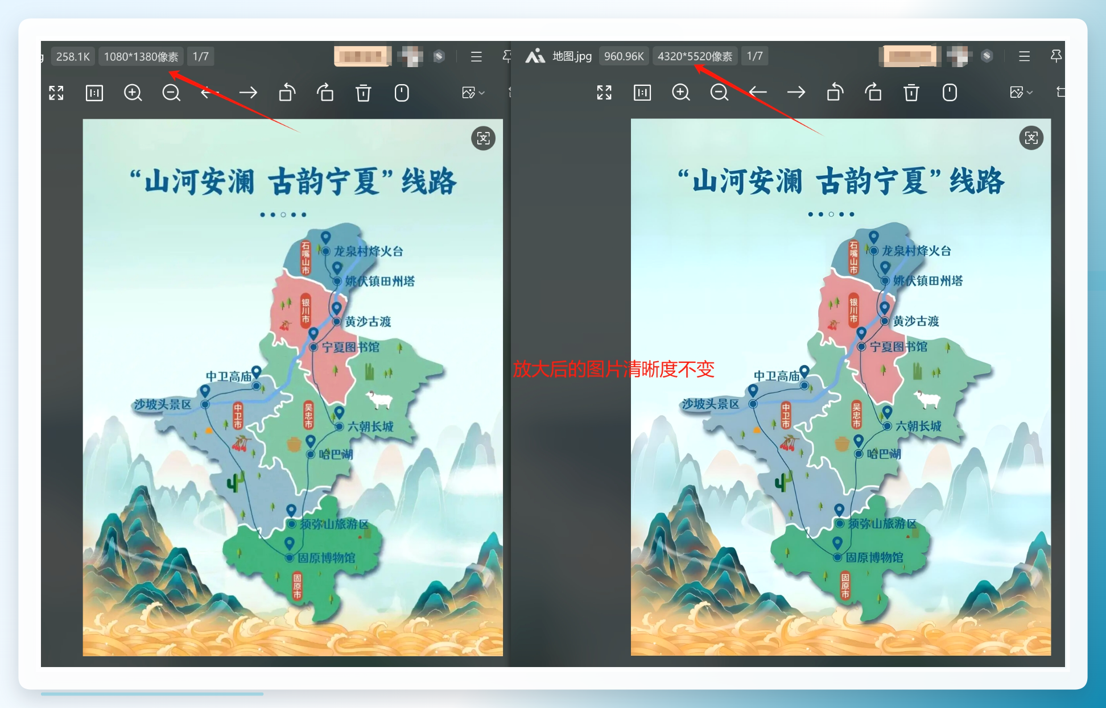This screenshot has width=1106, height=708.
Task: Open image edit dropdown in 地图.jpg viewer
Action: (1021, 92)
